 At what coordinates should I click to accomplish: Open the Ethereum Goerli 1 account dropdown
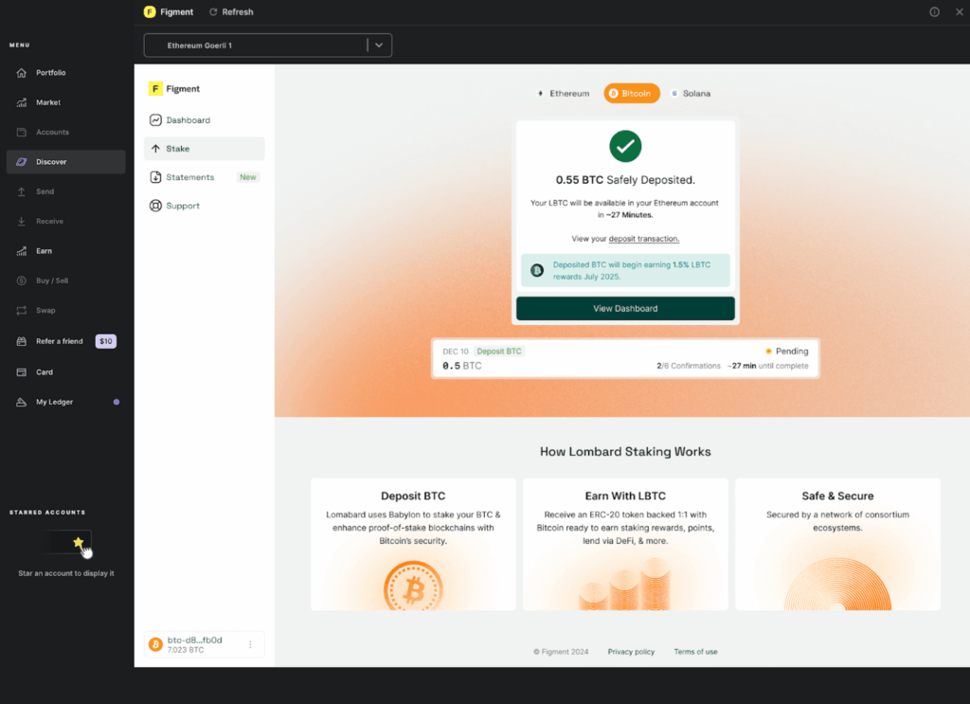point(268,45)
